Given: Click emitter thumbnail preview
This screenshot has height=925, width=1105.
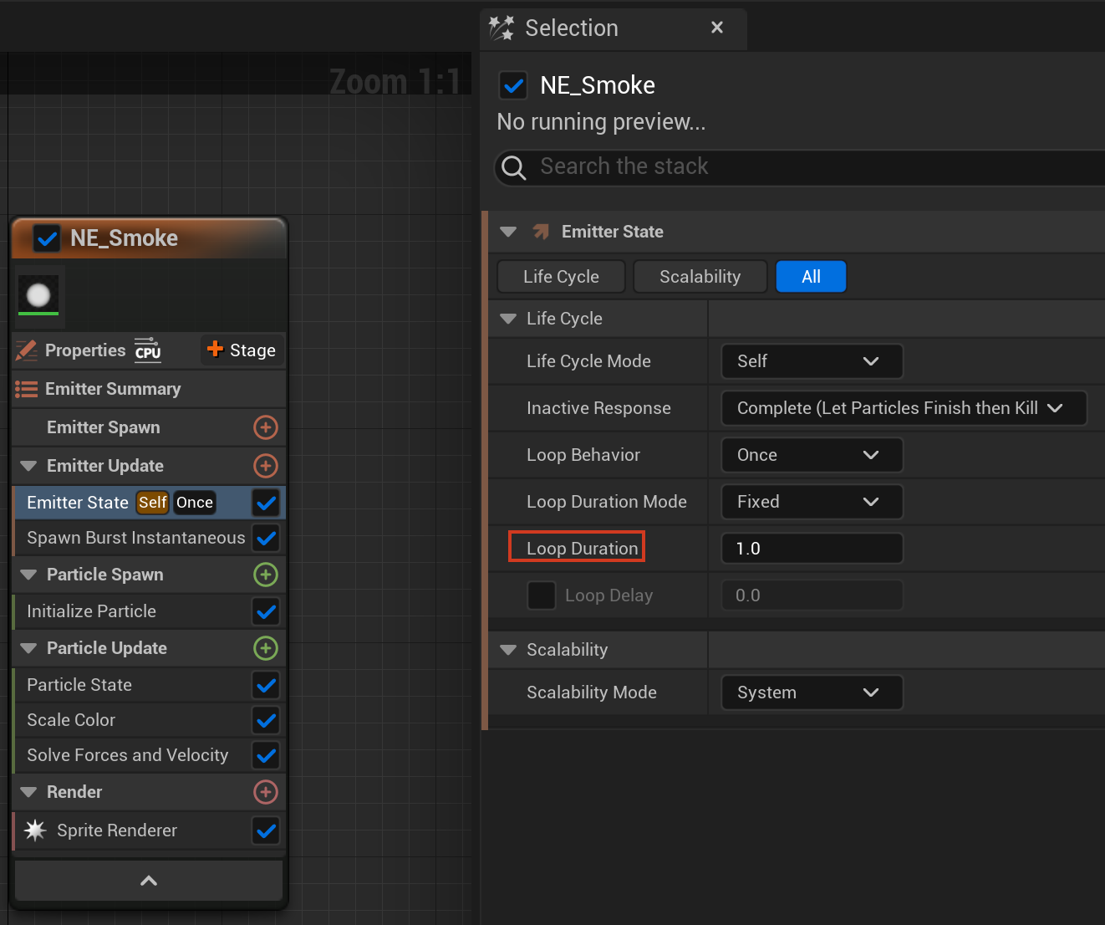Looking at the screenshot, I should click(x=38, y=295).
